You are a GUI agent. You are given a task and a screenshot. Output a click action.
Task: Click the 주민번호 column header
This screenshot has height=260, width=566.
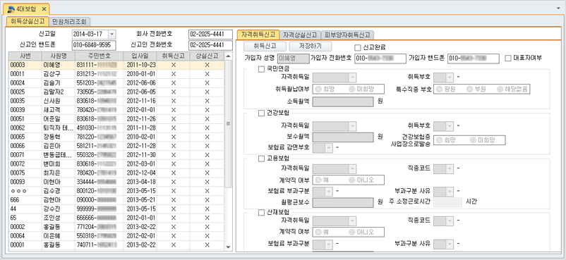coord(99,56)
